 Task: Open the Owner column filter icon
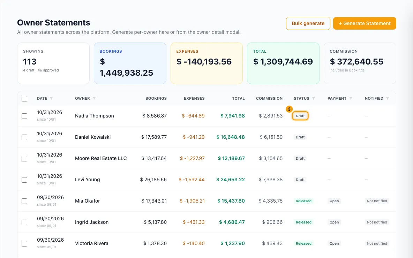tap(94, 98)
